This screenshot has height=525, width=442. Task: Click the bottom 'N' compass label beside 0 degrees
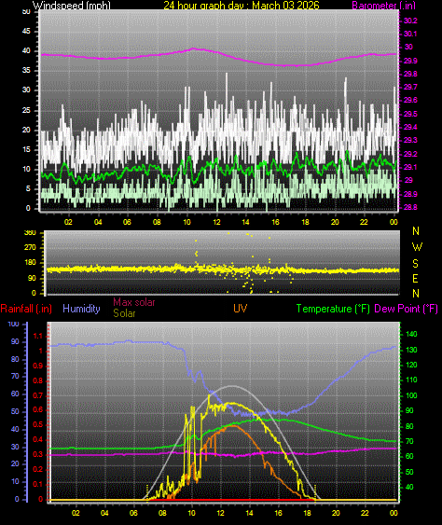click(416, 294)
